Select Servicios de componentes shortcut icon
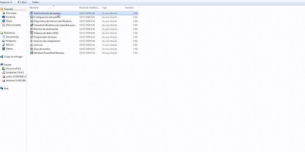Screen dimensions: 305x152 (32, 41)
